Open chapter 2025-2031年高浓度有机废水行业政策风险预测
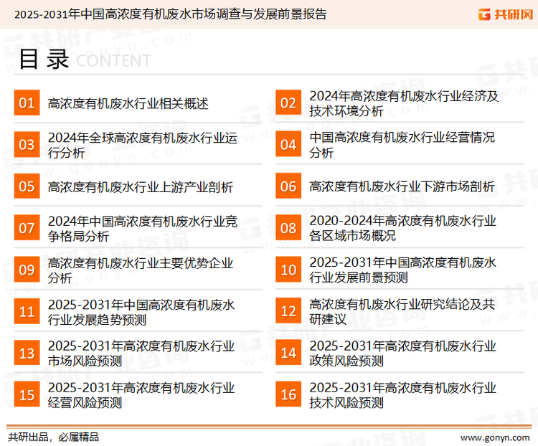This screenshot has width=538, height=446. click(403, 354)
